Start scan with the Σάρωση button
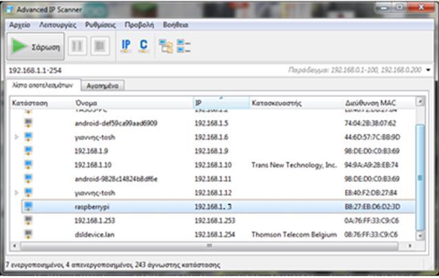Screen dimensions: 439x278 pos(36,46)
